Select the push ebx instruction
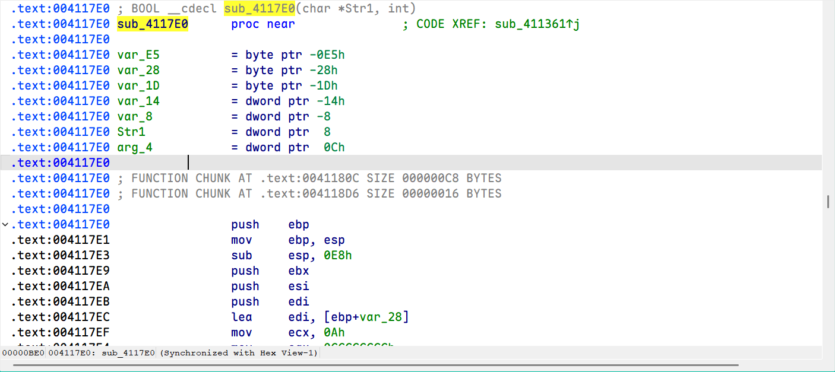Image resolution: width=835 pixels, height=372 pixels. (270, 271)
